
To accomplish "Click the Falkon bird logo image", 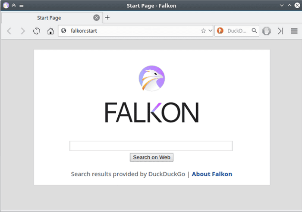I will (152, 78).
